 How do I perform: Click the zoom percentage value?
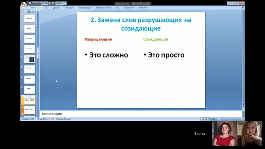click(214, 119)
